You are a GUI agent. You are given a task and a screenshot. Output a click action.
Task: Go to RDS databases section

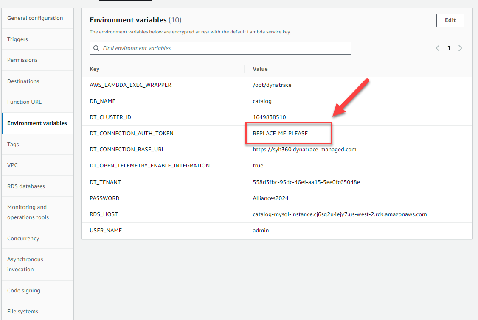click(26, 186)
